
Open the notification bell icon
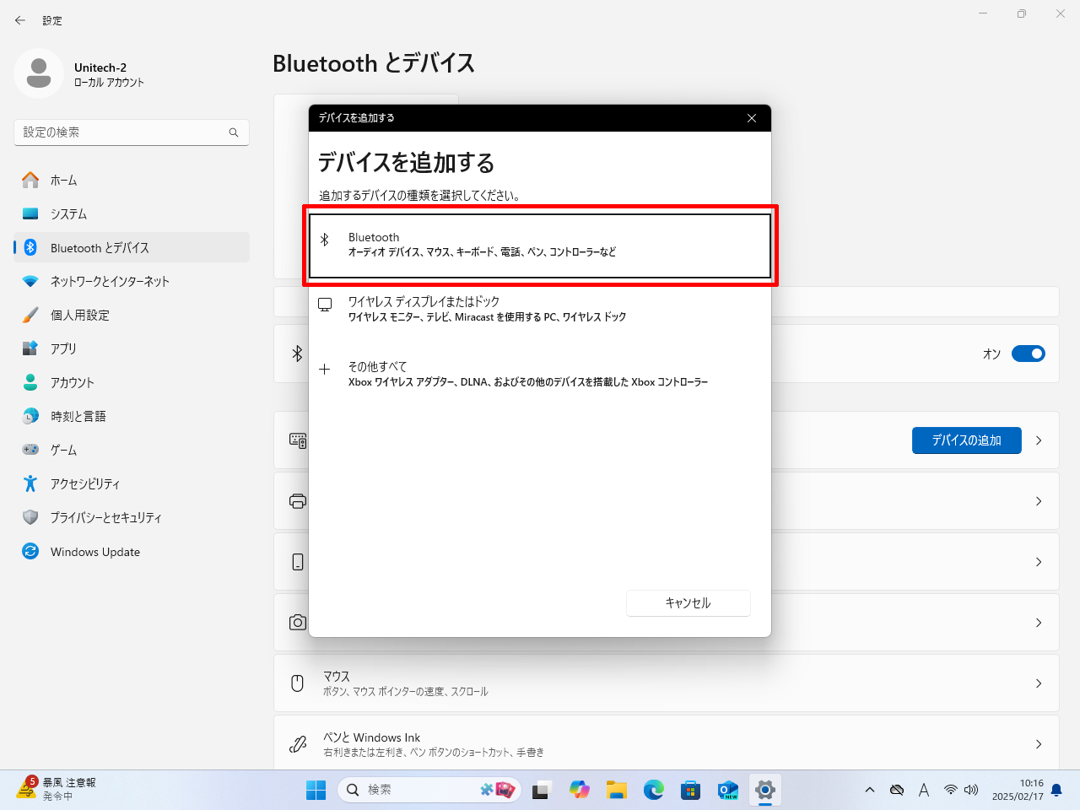click(1056, 790)
